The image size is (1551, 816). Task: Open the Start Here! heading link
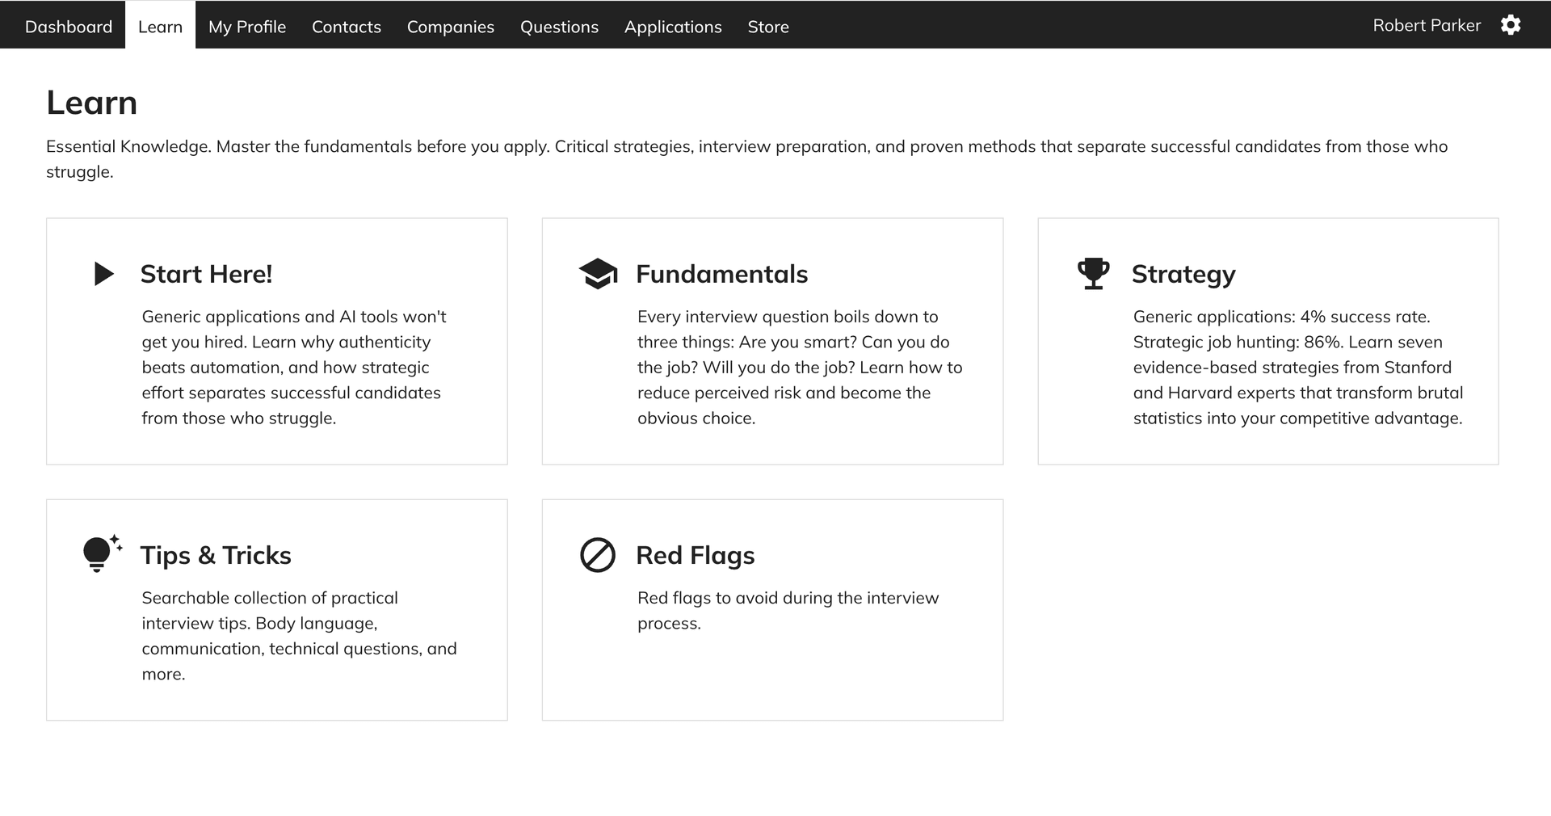click(206, 274)
